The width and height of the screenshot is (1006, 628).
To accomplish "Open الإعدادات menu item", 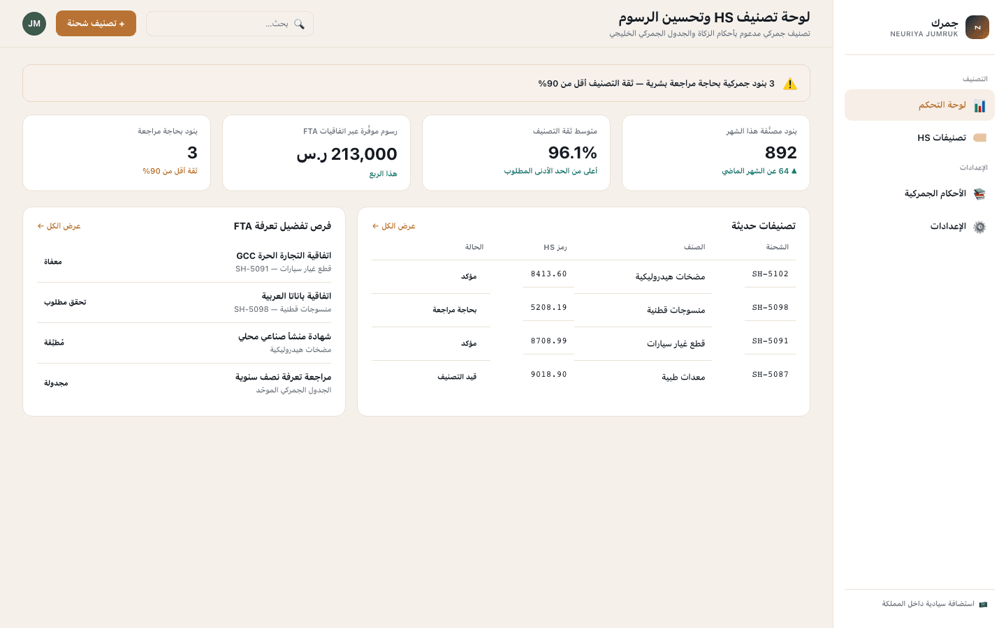I will point(919,227).
